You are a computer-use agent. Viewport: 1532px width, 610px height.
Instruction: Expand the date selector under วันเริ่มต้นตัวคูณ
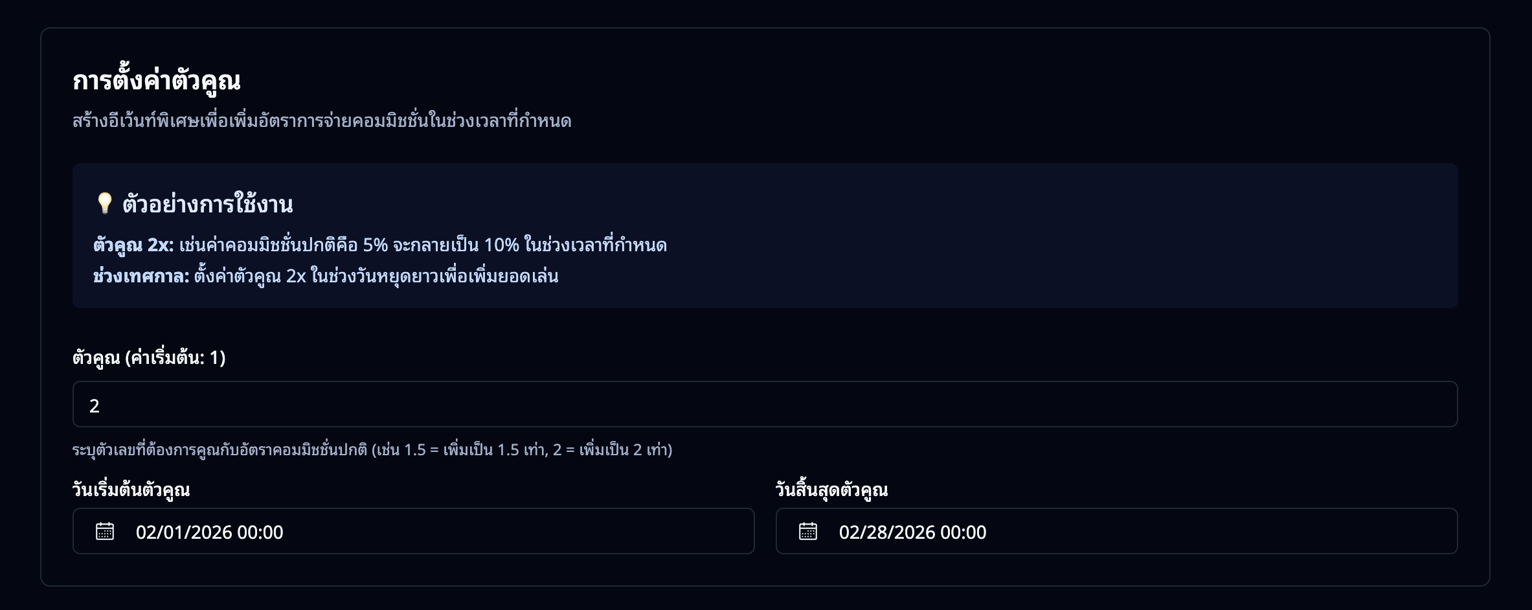tap(414, 531)
